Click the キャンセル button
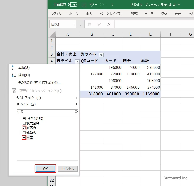The image size is (194, 186). [68, 168]
